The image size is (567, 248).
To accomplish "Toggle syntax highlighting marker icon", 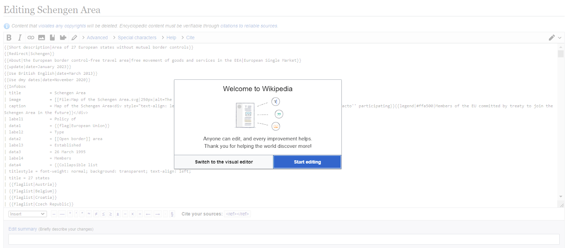I will (x=74, y=38).
